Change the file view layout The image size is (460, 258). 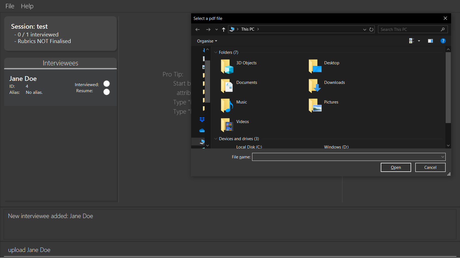pyautogui.click(x=411, y=41)
